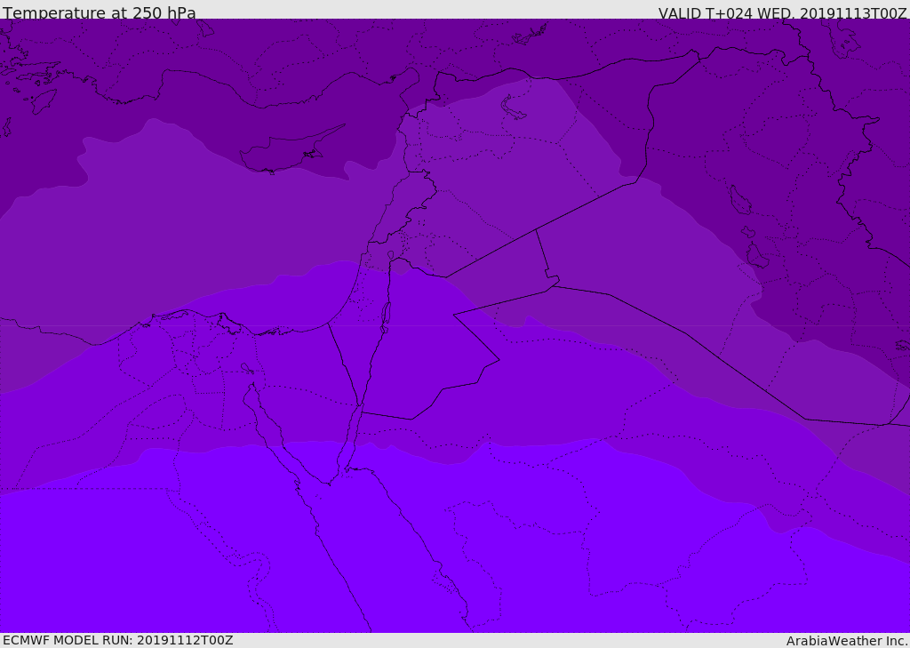910x648 pixels.
Task: Click the 'ECMWF MODEL RUN' label
Action: 68,640
